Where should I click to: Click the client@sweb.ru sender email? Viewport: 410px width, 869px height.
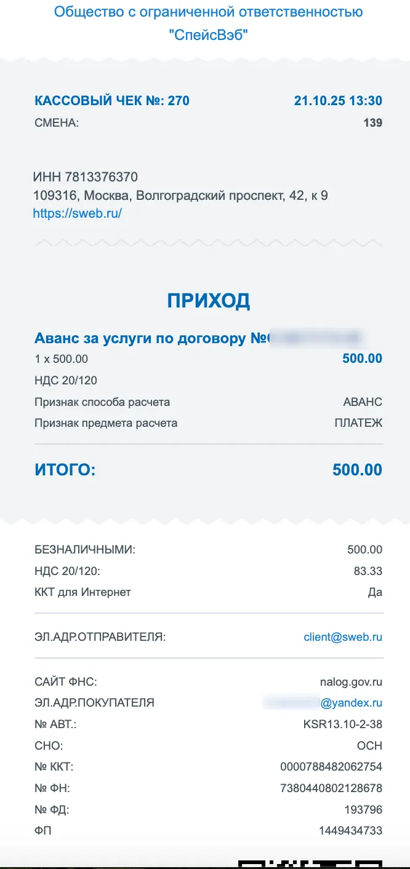click(343, 637)
